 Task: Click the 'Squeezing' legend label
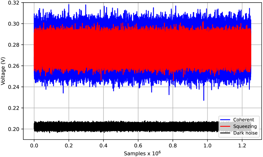pyautogui.click(x=245, y=126)
